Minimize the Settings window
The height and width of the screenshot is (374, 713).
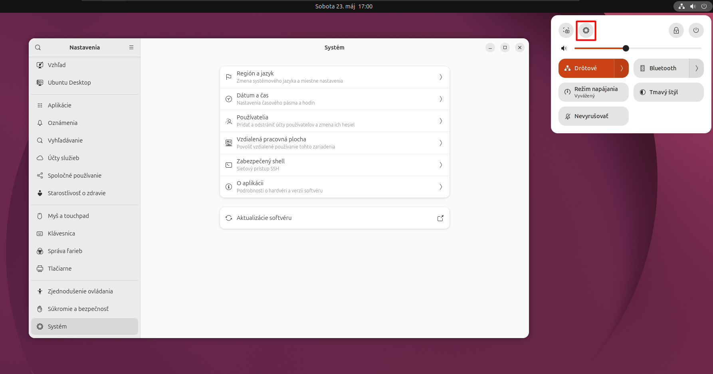point(490,47)
